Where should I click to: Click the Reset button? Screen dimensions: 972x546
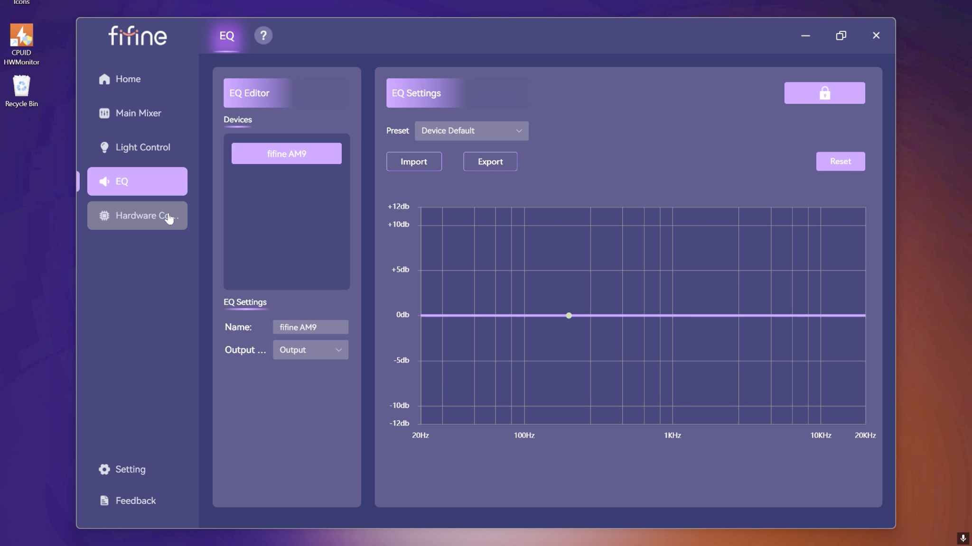click(x=841, y=161)
